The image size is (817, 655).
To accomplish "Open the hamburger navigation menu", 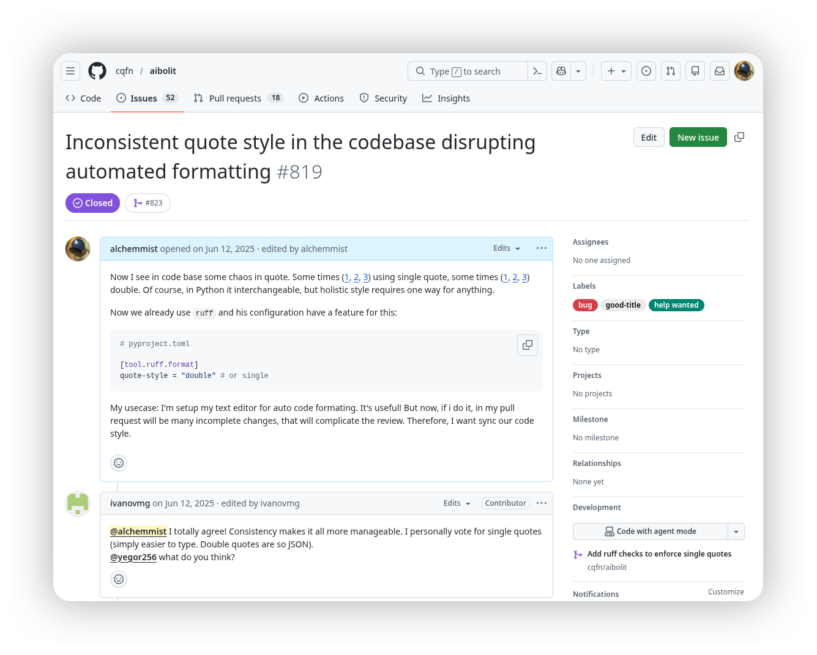I will (70, 71).
